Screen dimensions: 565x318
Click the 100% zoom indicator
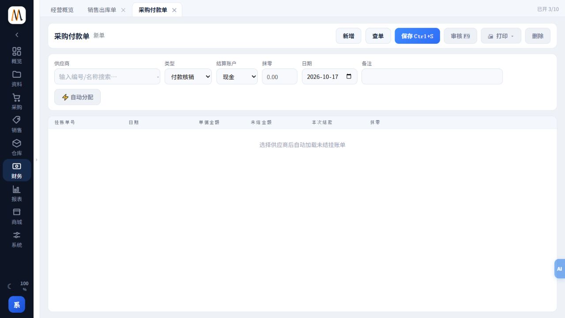tap(24, 286)
